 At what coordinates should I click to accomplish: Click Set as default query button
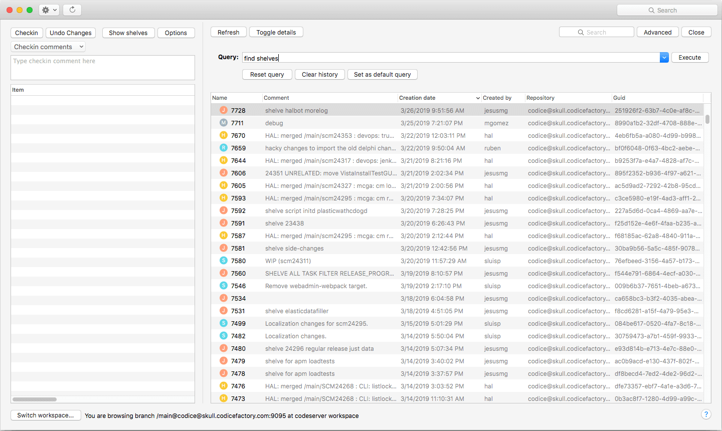tap(383, 74)
